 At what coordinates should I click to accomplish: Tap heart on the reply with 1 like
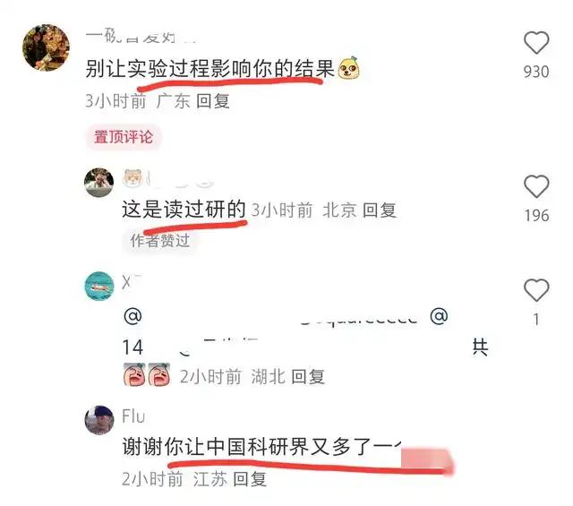pos(536,290)
